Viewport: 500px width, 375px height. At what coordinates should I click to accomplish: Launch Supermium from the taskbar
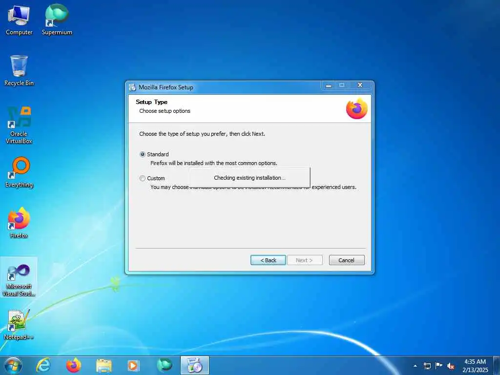164,365
